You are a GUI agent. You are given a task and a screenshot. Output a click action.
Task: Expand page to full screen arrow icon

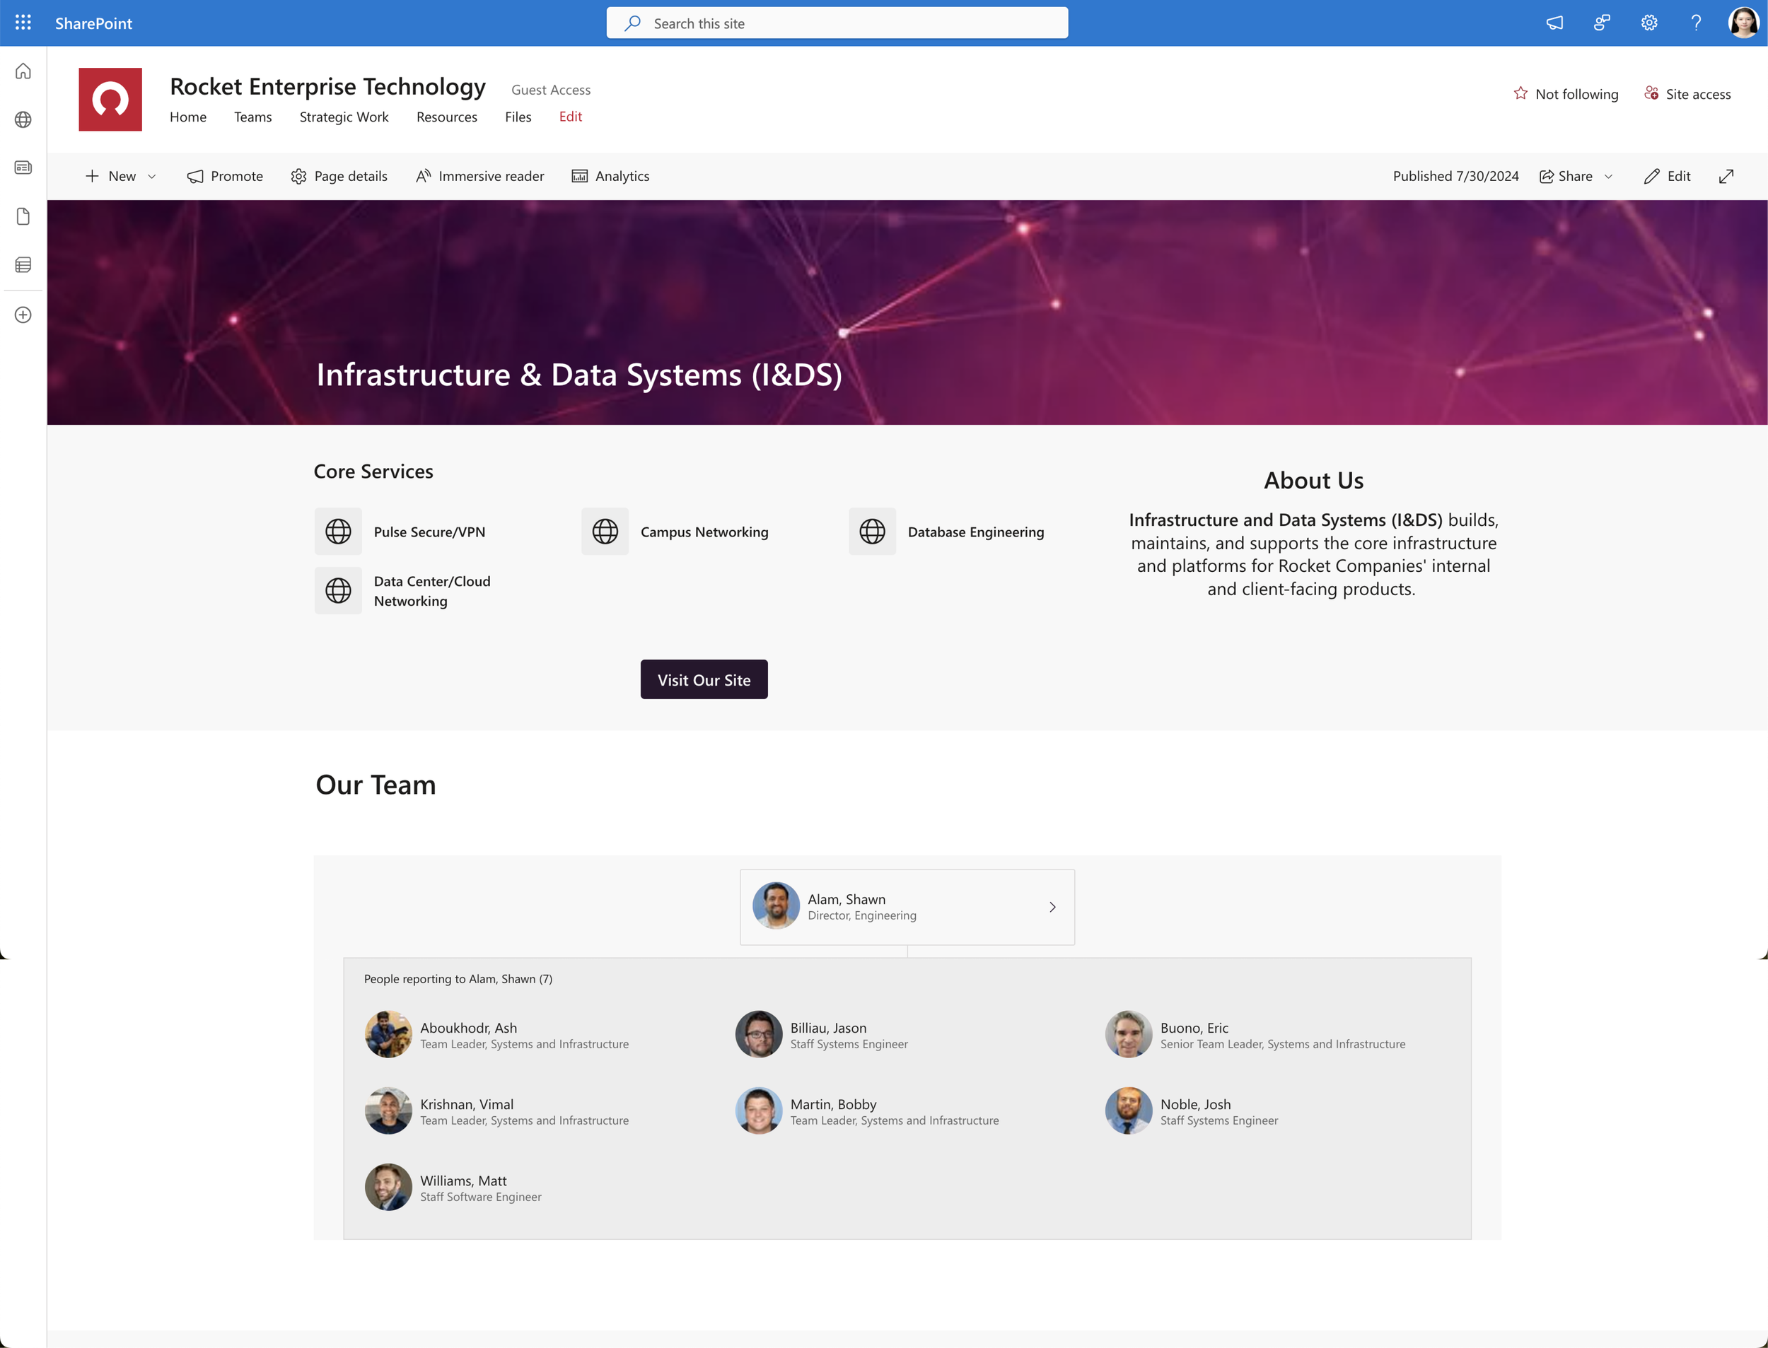tap(1726, 176)
